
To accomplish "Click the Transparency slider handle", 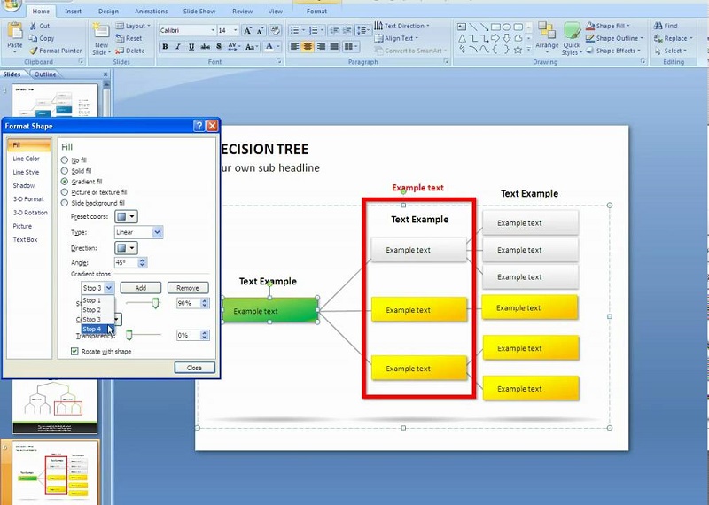I will click(129, 335).
